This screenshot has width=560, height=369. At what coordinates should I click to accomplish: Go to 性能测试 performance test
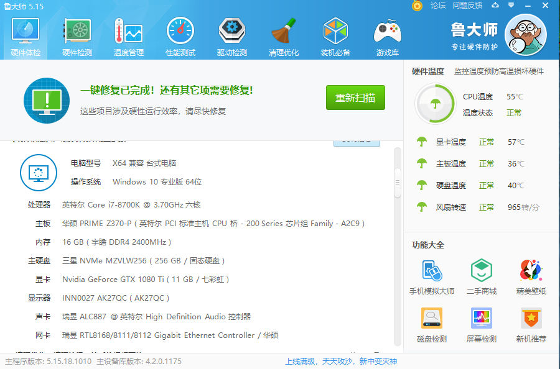click(180, 37)
